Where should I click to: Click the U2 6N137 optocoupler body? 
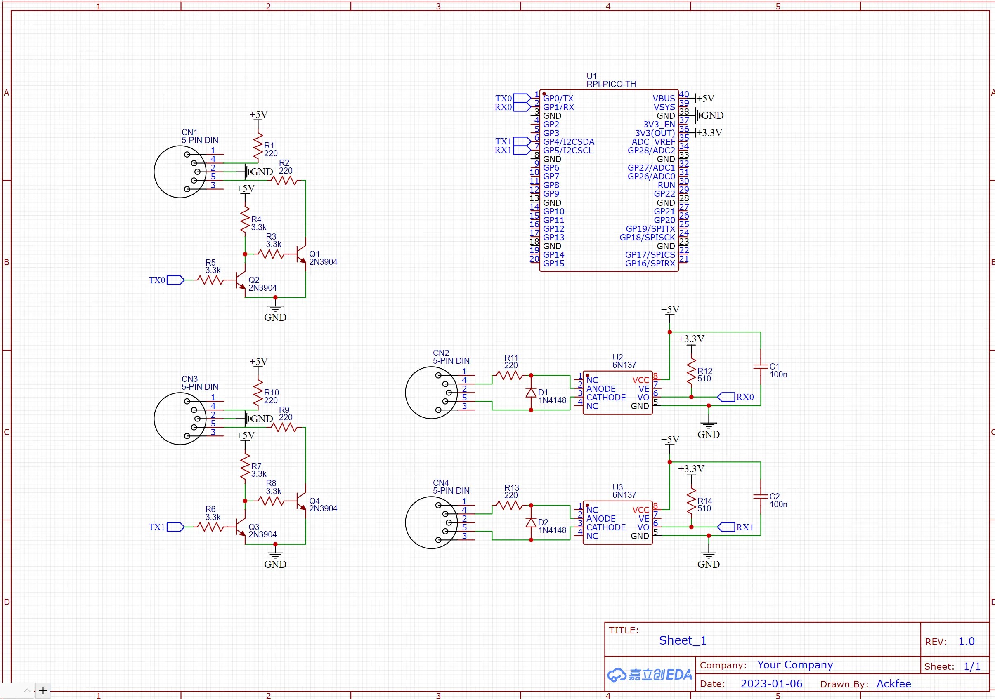[617, 393]
